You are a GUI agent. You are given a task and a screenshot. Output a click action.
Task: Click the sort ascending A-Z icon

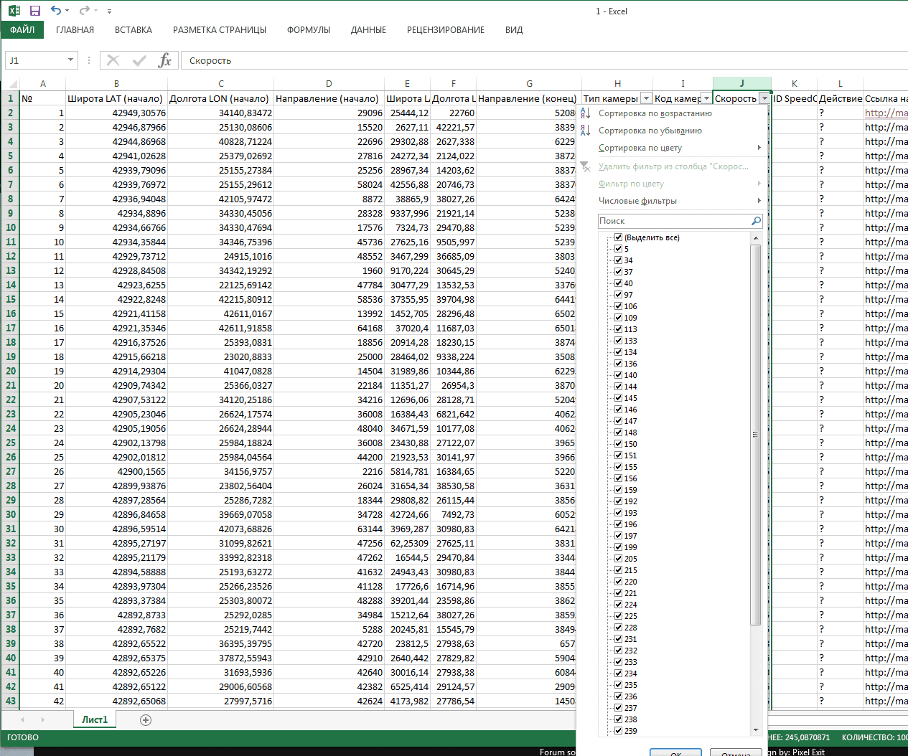(586, 113)
